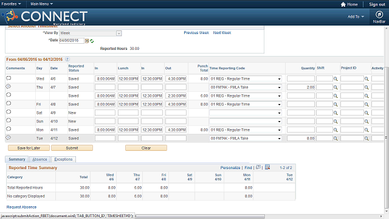Click Shift lookup magnifier in Thu 4/7 row
This screenshot has width=389, height=219.
336,88
